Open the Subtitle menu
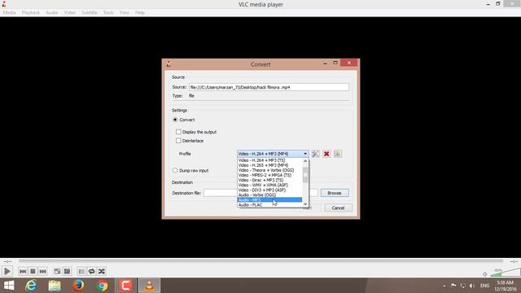 click(90, 13)
